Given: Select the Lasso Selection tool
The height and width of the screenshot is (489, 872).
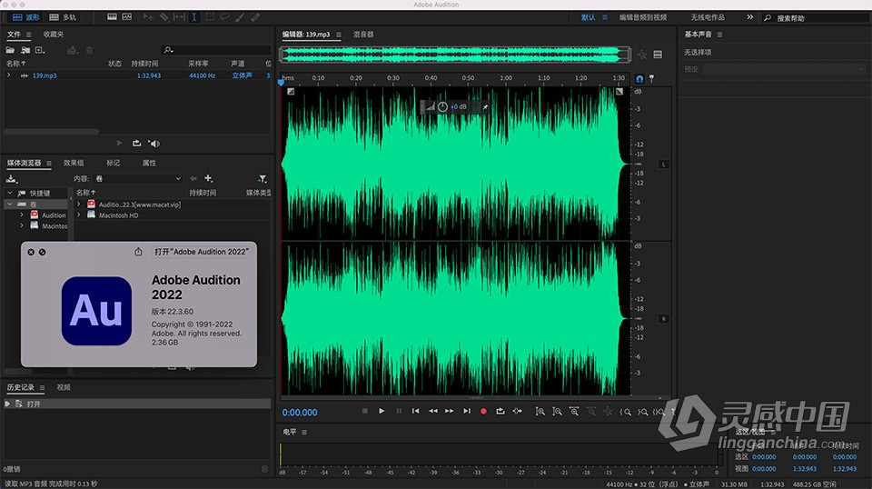Looking at the screenshot, I should pyautogui.click(x=224, y=17).
